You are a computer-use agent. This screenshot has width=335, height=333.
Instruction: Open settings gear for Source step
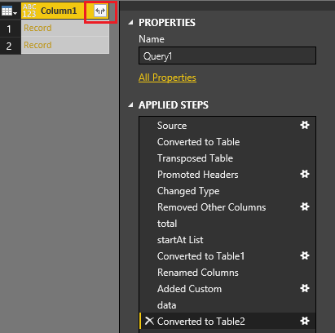(x=305, y=125)
